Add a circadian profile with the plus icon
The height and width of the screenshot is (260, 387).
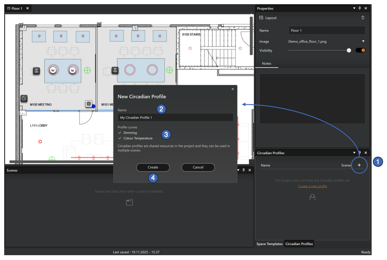(x=359, y=165)
